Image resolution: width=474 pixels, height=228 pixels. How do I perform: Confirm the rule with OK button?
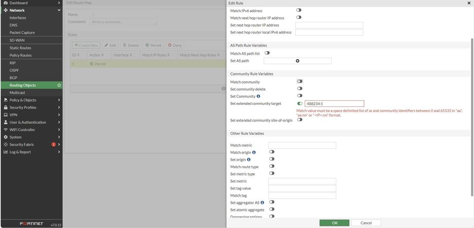click(x=335, y=223)
